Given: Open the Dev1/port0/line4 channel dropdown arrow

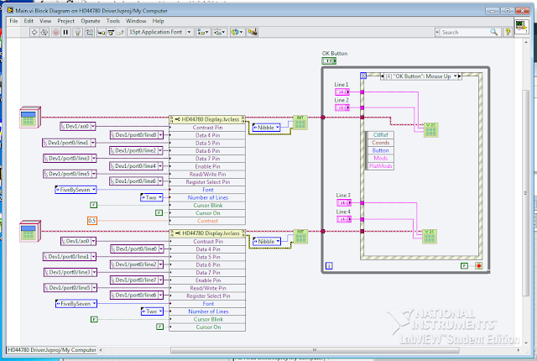Looking at the screenshot, I should 160,166.
